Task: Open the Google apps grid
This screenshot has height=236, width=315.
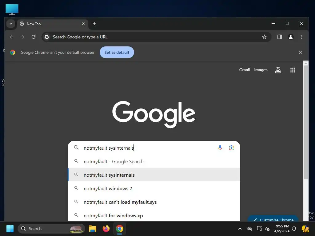Action: pos(293,70)
